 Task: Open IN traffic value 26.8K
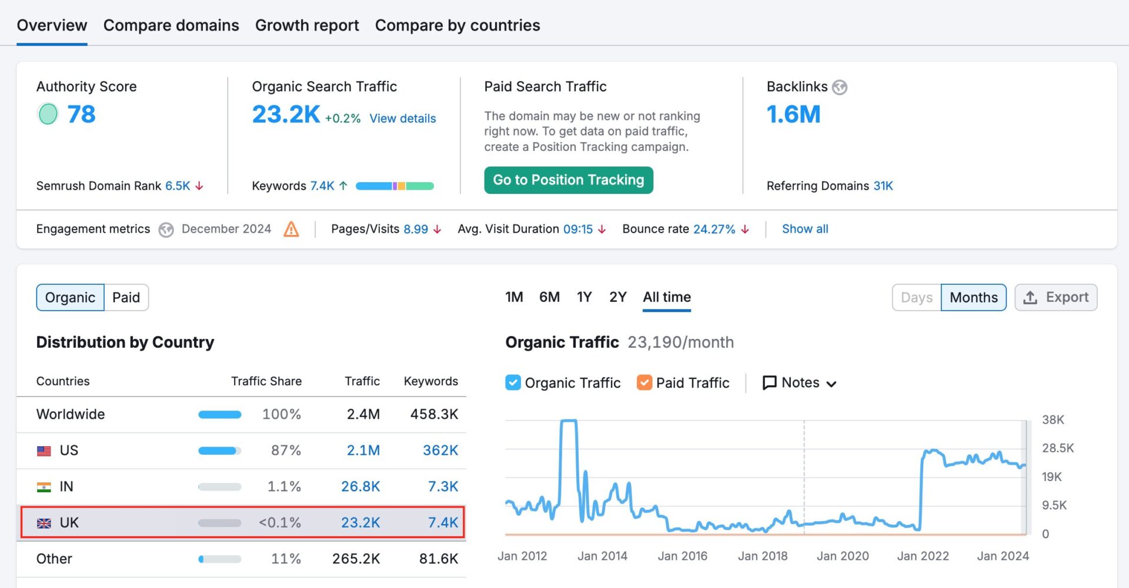pyautogui.click(x=360, y=486)
